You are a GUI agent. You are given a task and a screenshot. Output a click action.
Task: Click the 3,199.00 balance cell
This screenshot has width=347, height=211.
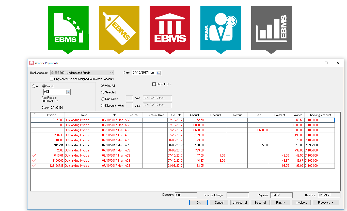coord(297,135)
